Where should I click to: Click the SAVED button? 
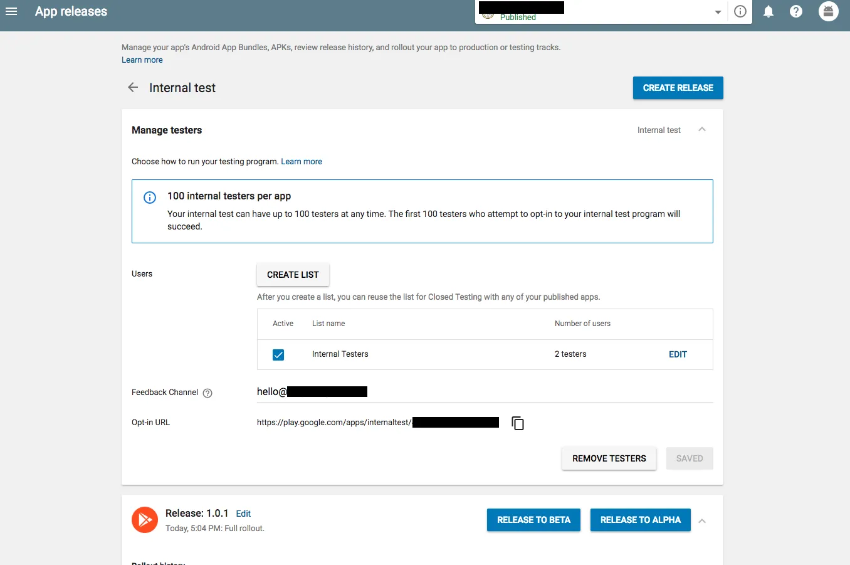690,458
